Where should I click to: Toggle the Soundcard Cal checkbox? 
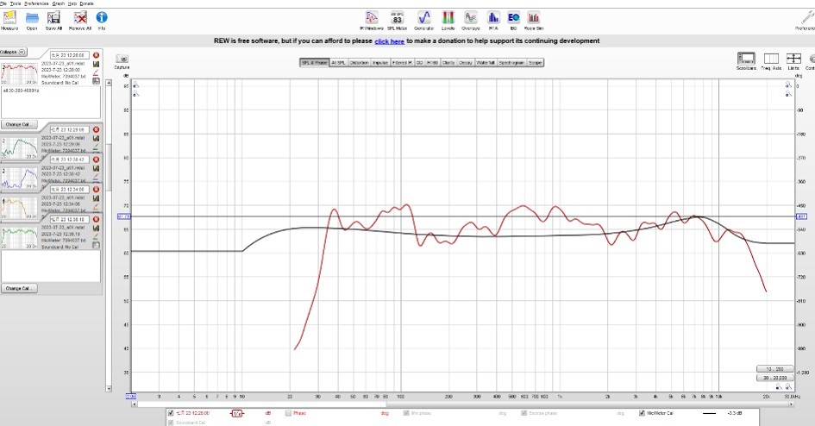tap(171, 423)
